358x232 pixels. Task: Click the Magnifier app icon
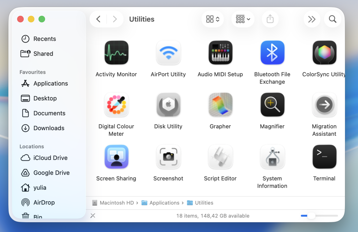point(272,105)
